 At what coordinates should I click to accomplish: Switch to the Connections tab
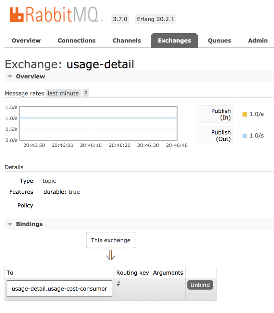coord(76,40)
